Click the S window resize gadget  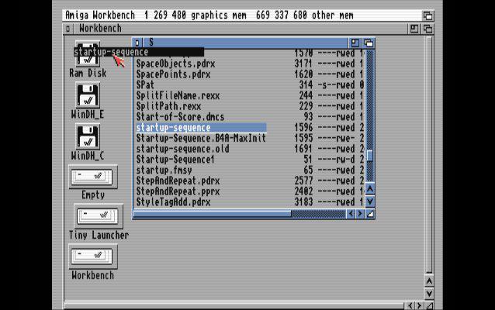[369, 213]
